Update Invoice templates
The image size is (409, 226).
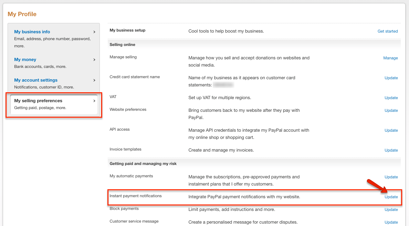391,150
